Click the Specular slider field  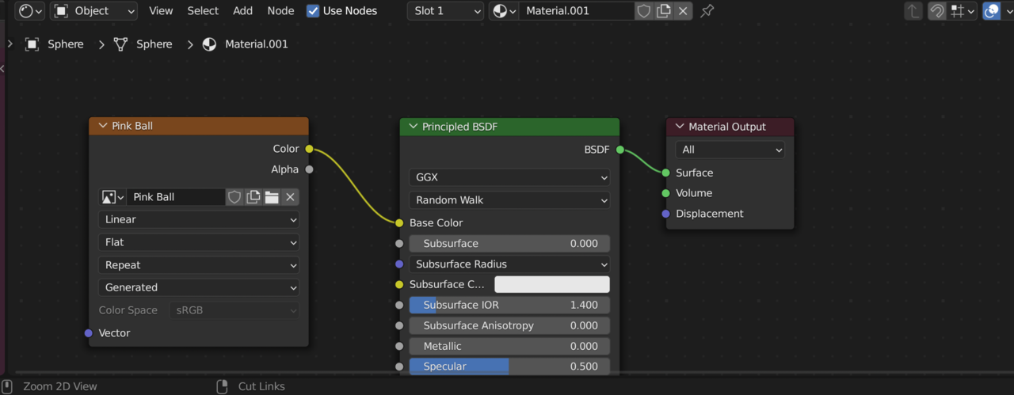tap(509, 367)
